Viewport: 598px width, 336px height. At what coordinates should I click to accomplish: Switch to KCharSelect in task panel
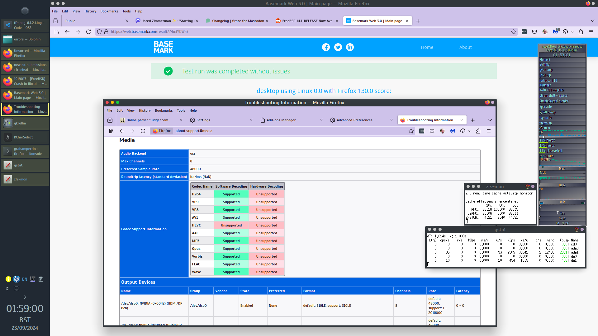click(x=25, y=137)
